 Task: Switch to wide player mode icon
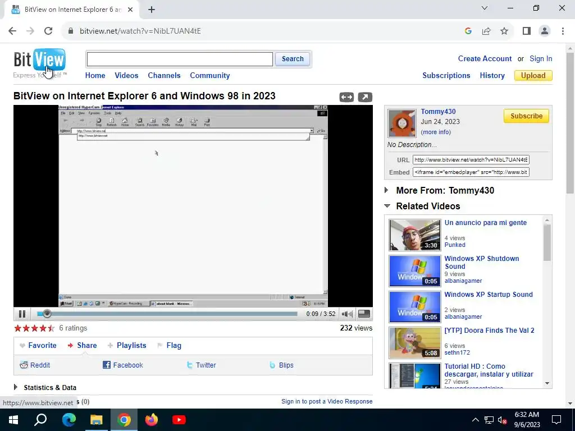346,97
